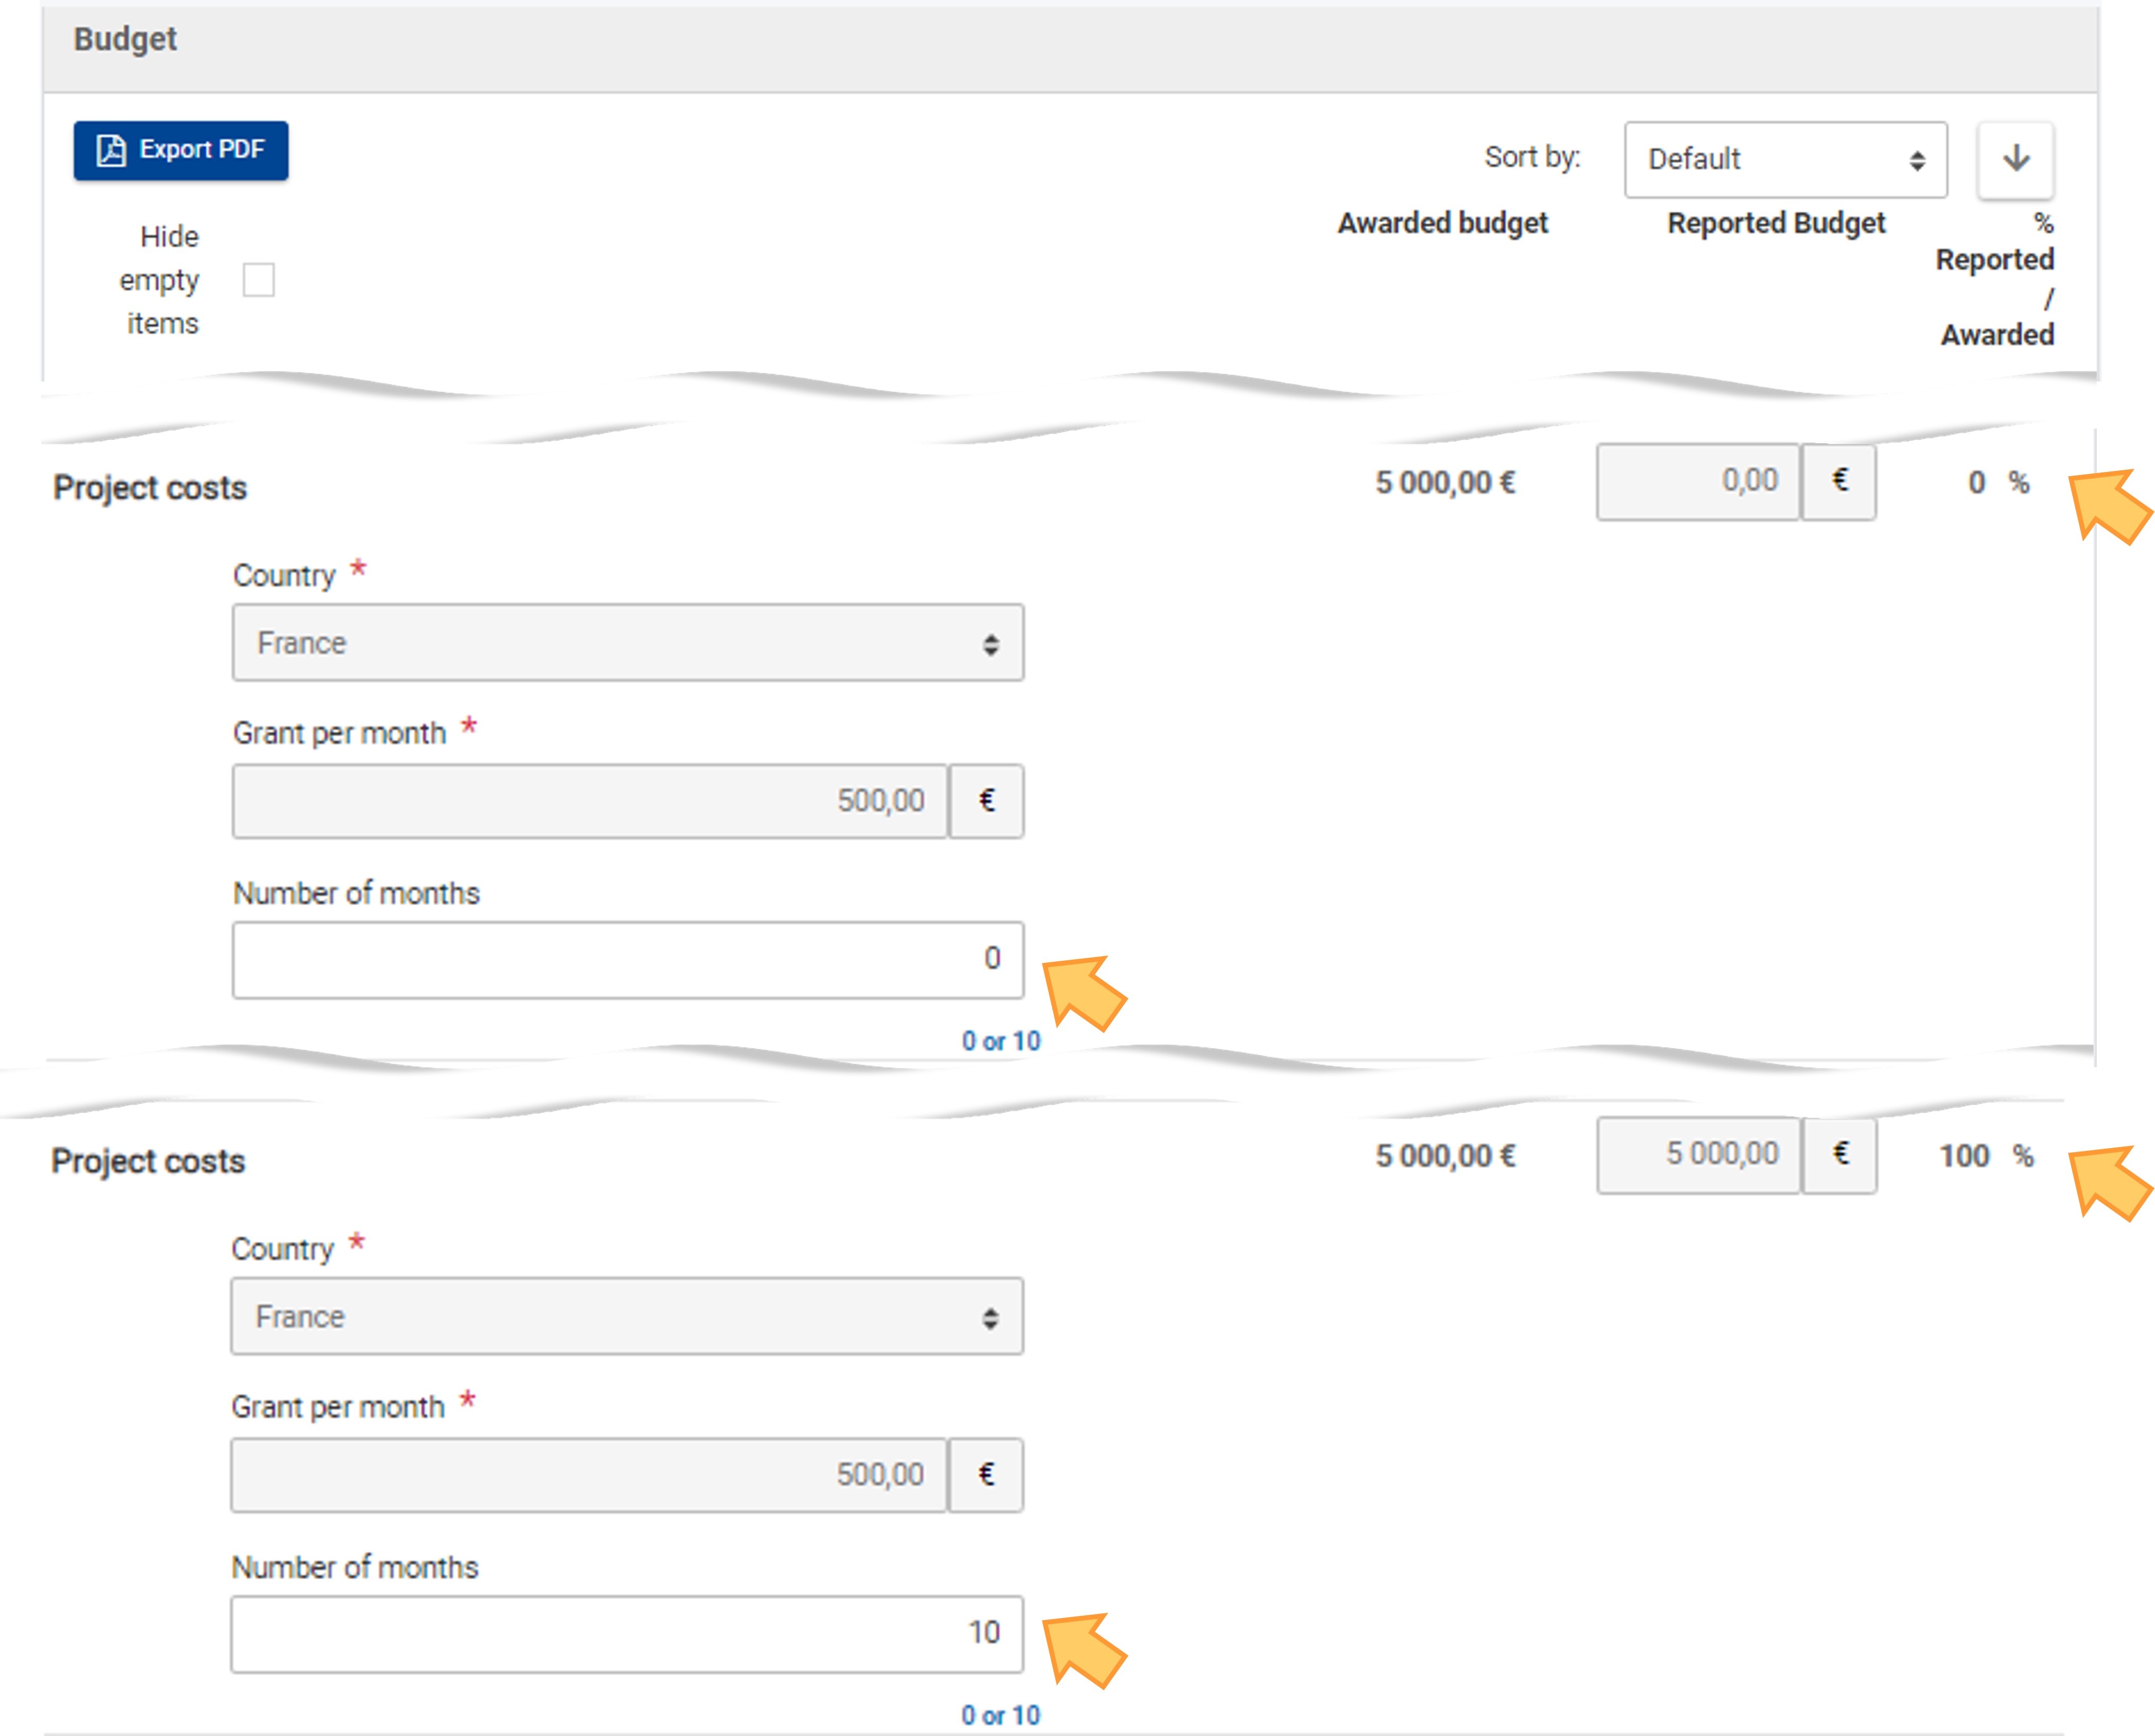Click the first Project costs heading with 0 %
This screenshot has width=2155, height=1736.
[150, 488]
